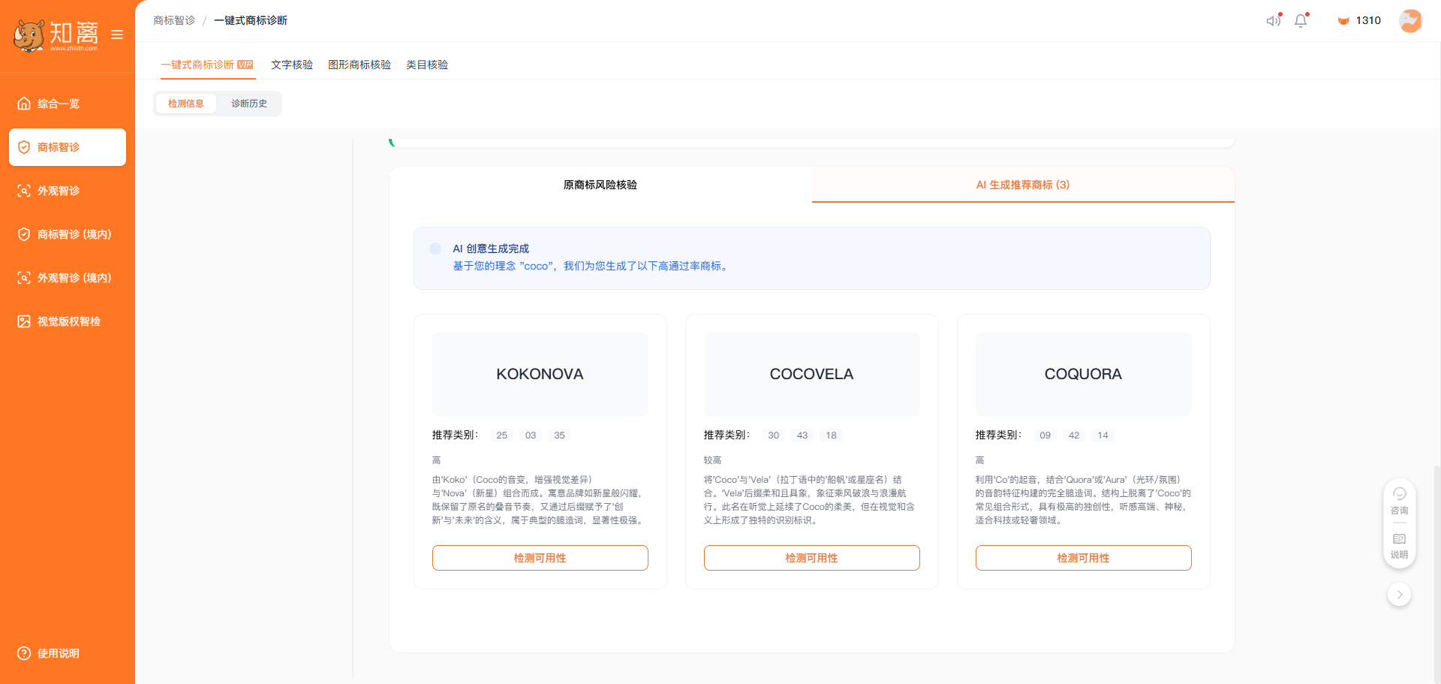Screen dimensions: 1441x684
Task: Click category tag 14 of COQUORA
Action: pyautogui.click(x=1103, y=435)
